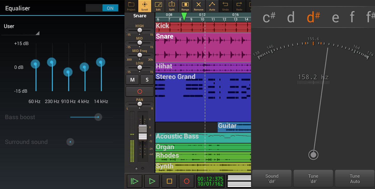The image size is (375, 189).
Task: Select the e note tab
Action: click(x=335, y=17)
